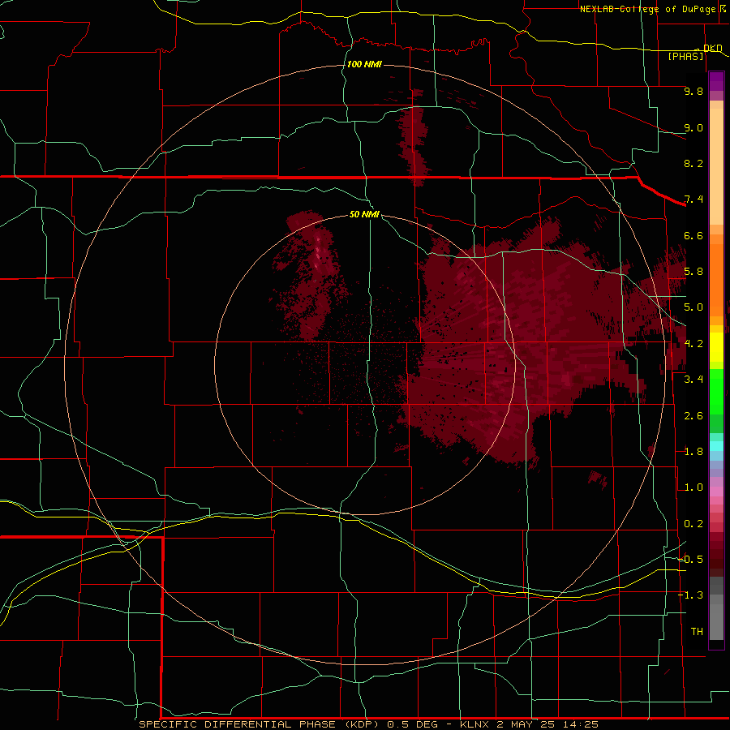The image size is (730, 730).
Task: Click the 100 NMI range ring label
Action: (x=364, y=64)
